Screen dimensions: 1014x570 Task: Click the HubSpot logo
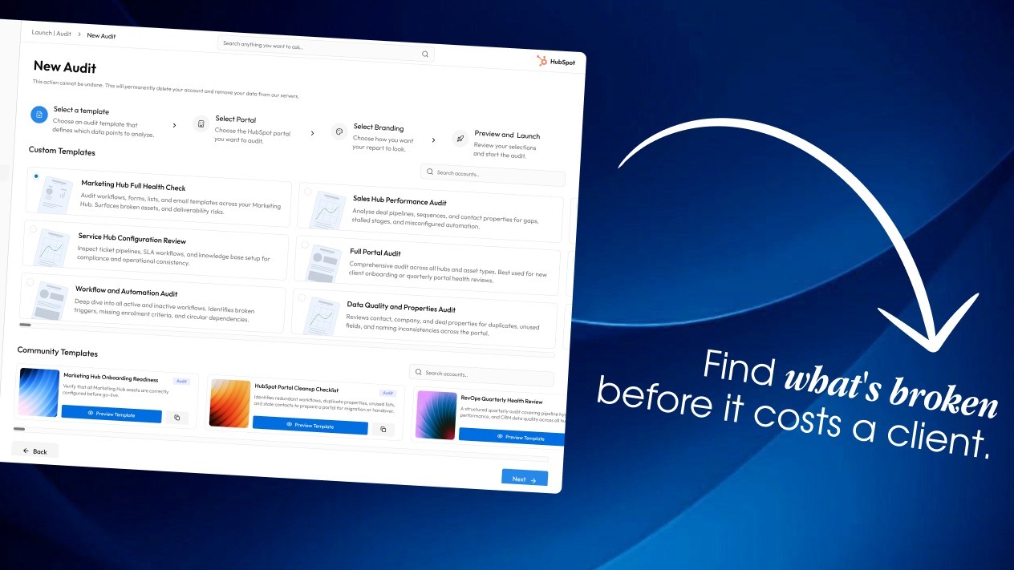coord(556,62)
